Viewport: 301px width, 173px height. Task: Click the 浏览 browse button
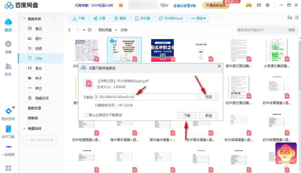pyautogui.click(x=209, y=97)
